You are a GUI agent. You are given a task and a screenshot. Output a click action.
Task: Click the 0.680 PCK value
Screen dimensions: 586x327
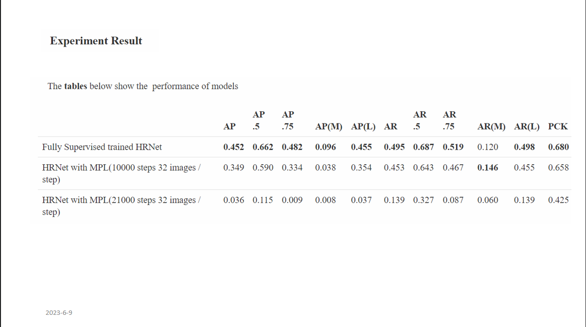point(558,147)
